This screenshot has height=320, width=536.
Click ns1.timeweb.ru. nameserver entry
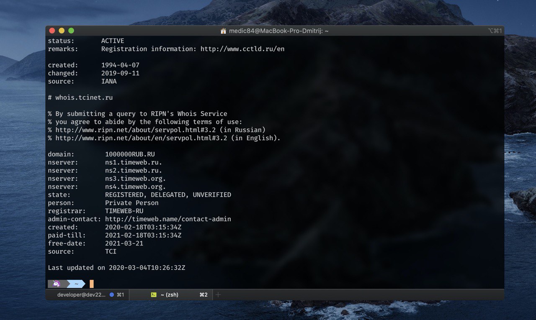[x=134, y=162]
